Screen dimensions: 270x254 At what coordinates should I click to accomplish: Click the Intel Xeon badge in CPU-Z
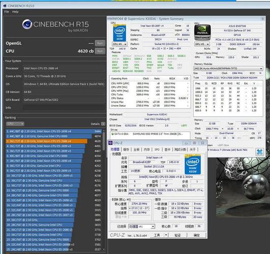tap(193, 165)
